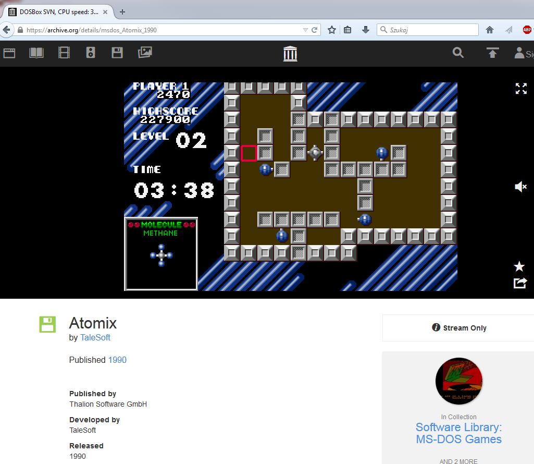Open the Texts (book) section icon
Viewport: 534px width, 464px height.
tap(36, 53)
